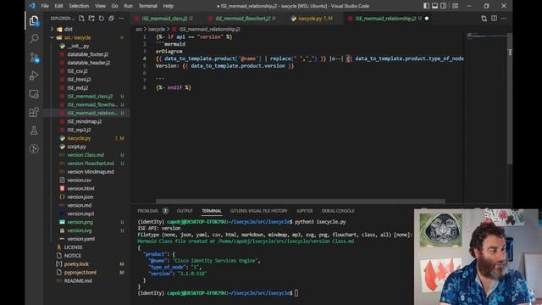
Task: Click isecycle breadcrumb segment
Action: click(156, 30)
